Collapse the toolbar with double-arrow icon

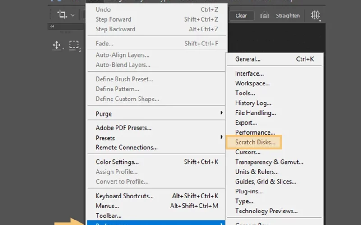52,27
